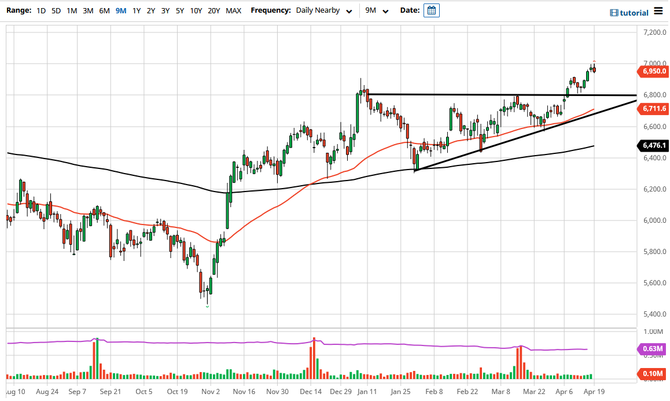Screen dimensions: 670x401
Task: Click the purple 0.63M volume label
Action: click(653, 349)
